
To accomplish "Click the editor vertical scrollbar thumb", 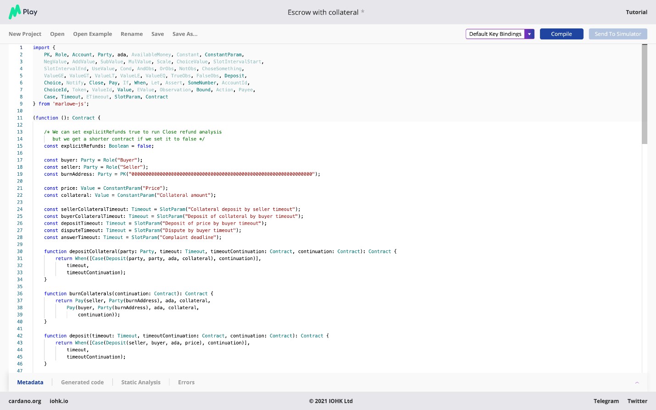I will 645,94.
